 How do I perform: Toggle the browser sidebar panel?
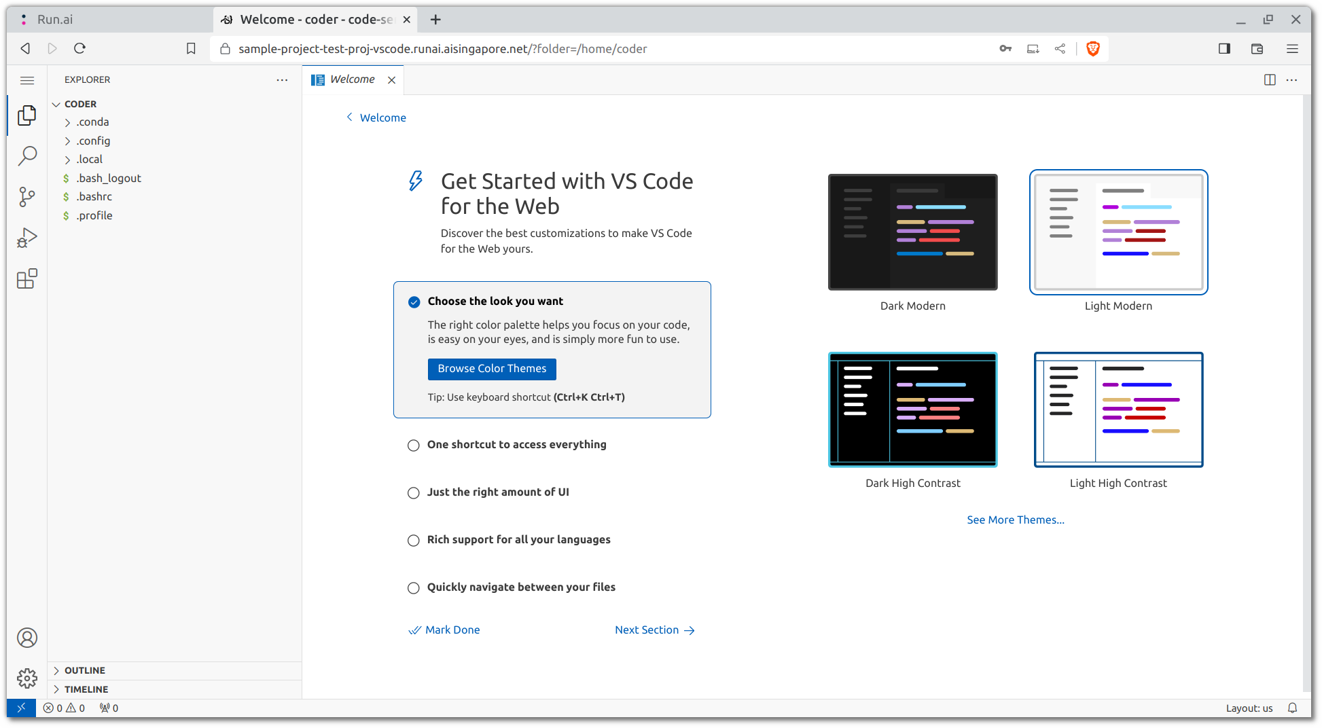[1224, 48]
